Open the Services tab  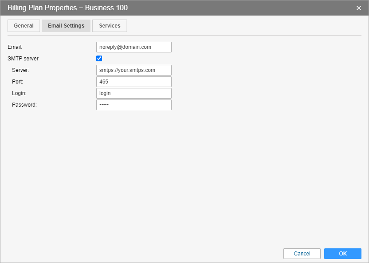pyautogui.click(x=110, y=26)
